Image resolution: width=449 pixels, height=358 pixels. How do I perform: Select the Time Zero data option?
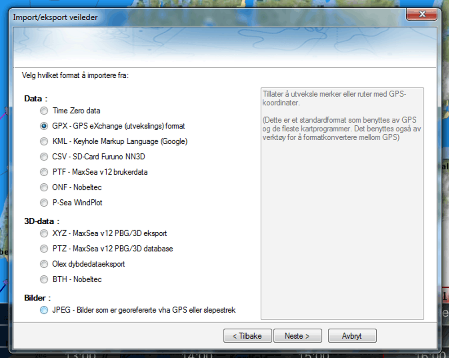click(44, 111)
